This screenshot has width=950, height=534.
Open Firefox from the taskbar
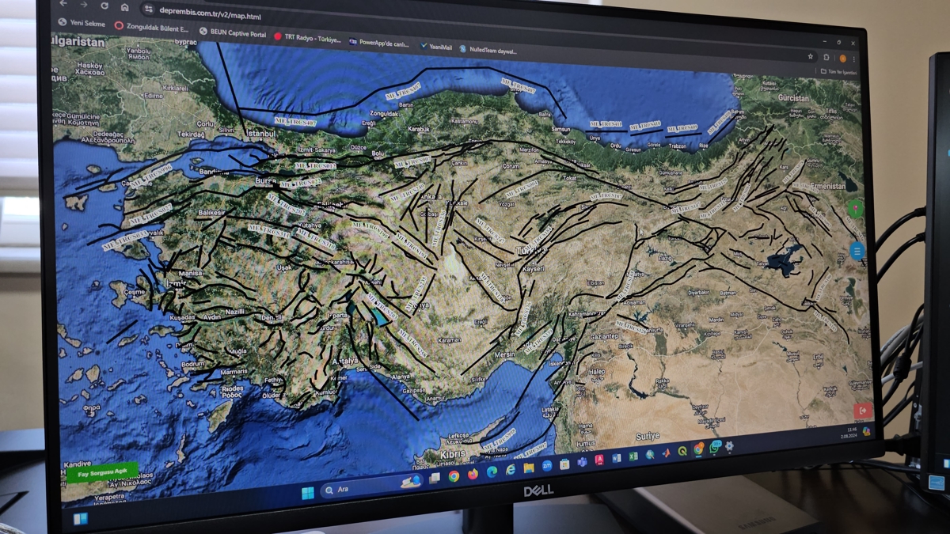pyautogui.click(x=473, y=475)
